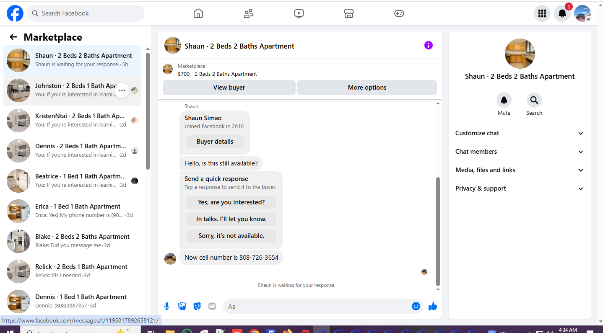Click the listing thumbnail in chat header
The height and width of the screenshot is (333, 603).
(x=173, y=45)
